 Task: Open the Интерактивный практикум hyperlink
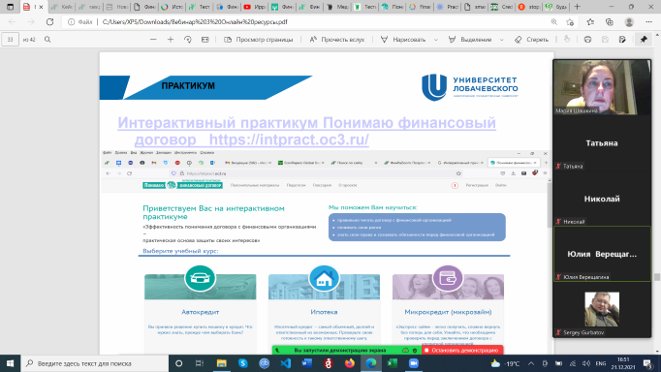306,131
